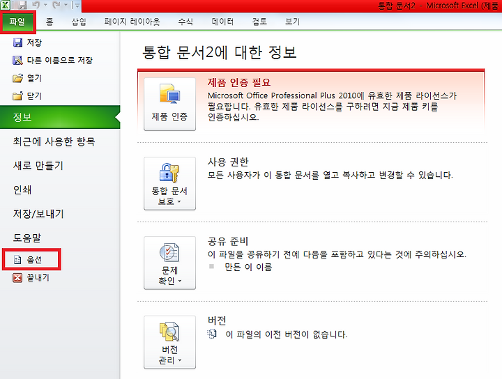Switch to the 보기 ribbon tab

[x=292, y=22]
